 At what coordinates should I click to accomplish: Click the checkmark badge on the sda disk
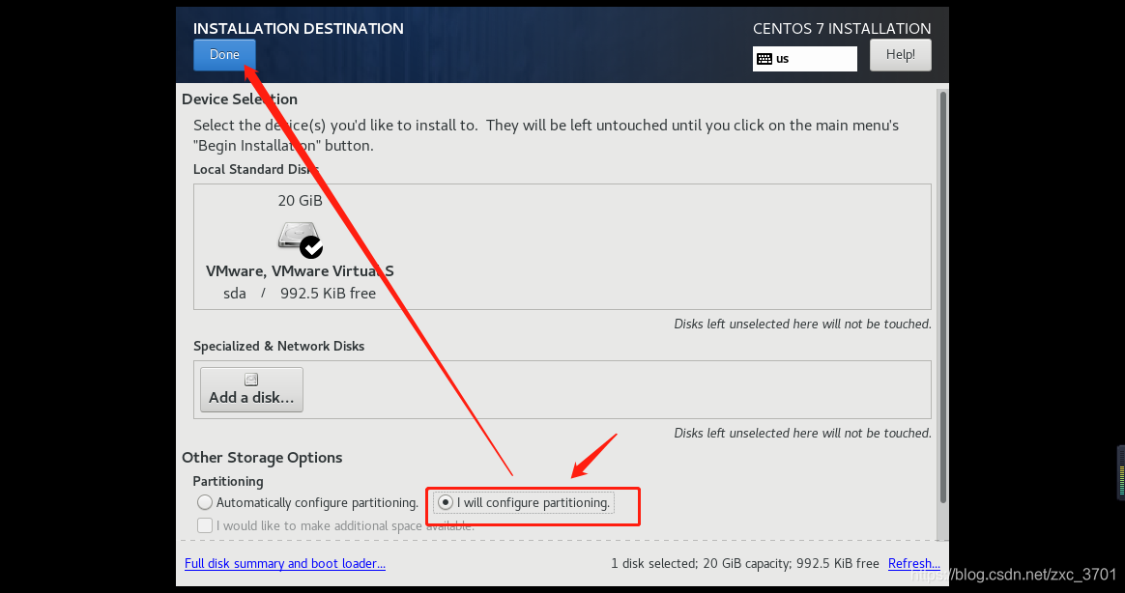(311, 247)
